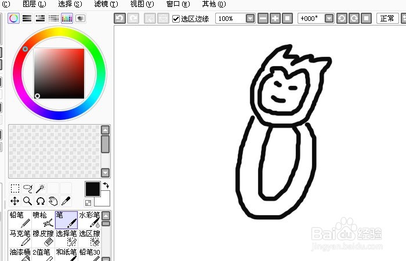Select the 铅笔30 brush preset
The image size is (406, 261).
click(89, 255)
